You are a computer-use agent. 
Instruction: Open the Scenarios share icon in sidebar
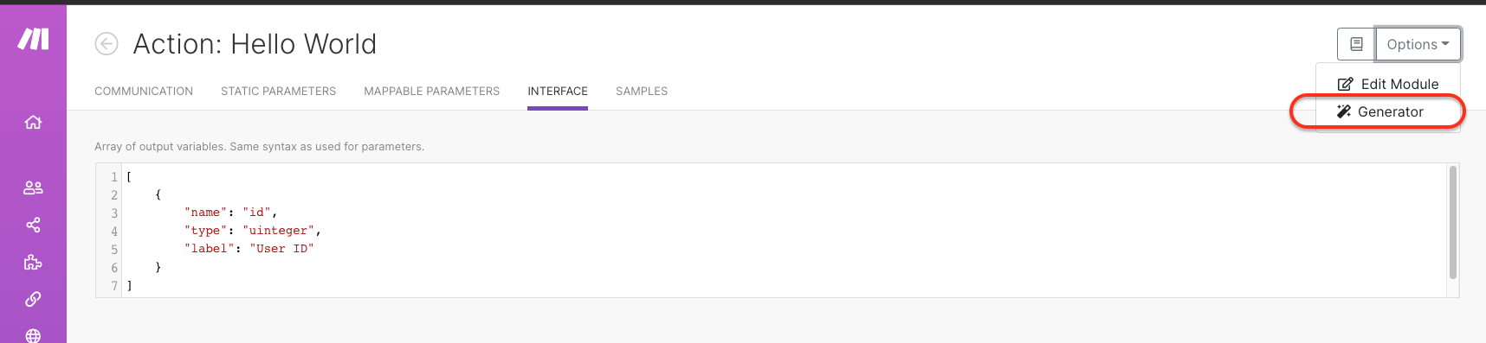(x=33, y=225)
